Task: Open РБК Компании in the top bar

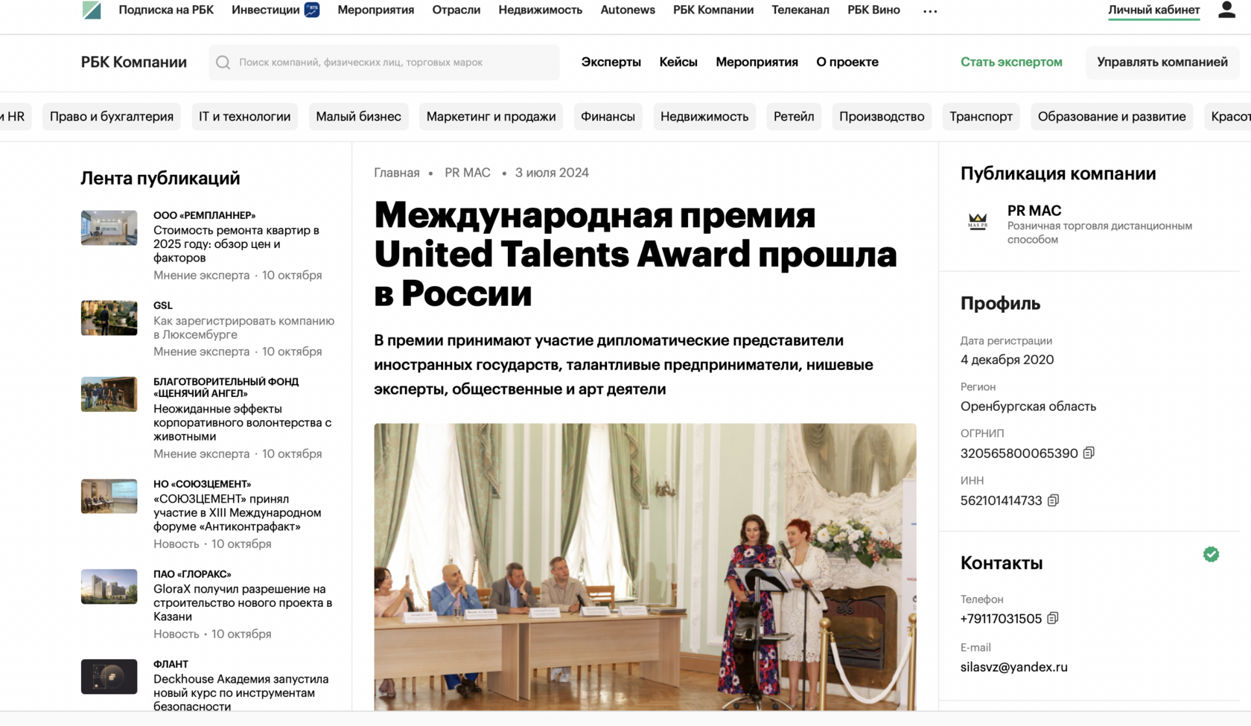Action: coord(713,10)
